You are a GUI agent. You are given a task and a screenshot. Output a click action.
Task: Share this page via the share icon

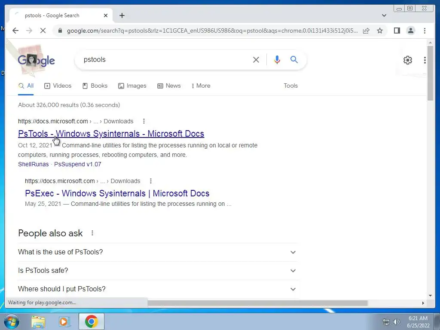click(x=366, y=31)
